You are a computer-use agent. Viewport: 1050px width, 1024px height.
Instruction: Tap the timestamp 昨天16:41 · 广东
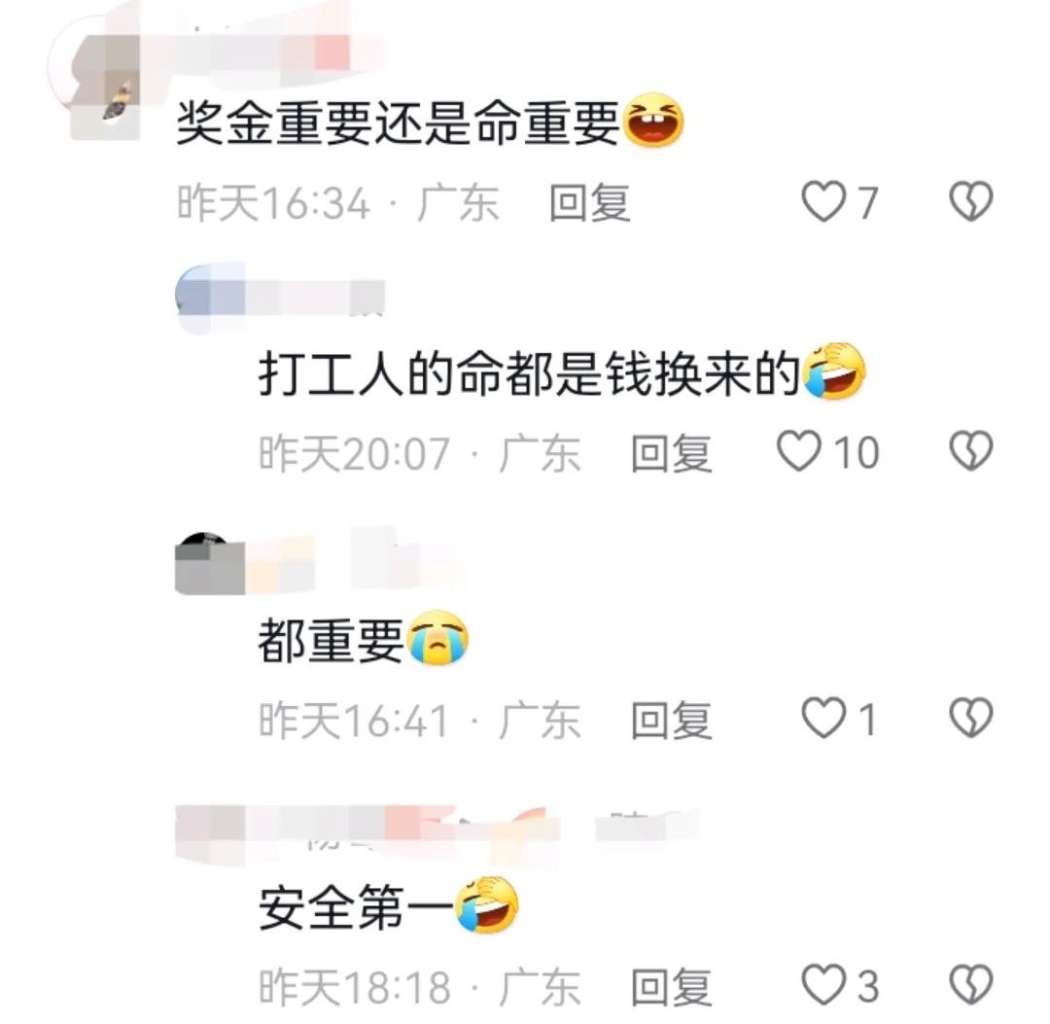tap(419, 720)
